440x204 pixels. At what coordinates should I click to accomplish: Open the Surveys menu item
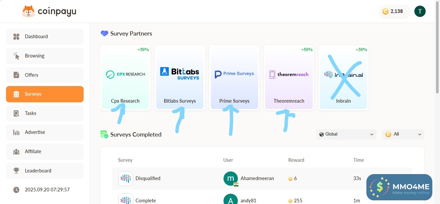click(45, 94)
